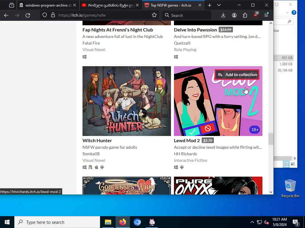Open HH Richards author page
The image size is (305, 228).
[x=185, y=154]
